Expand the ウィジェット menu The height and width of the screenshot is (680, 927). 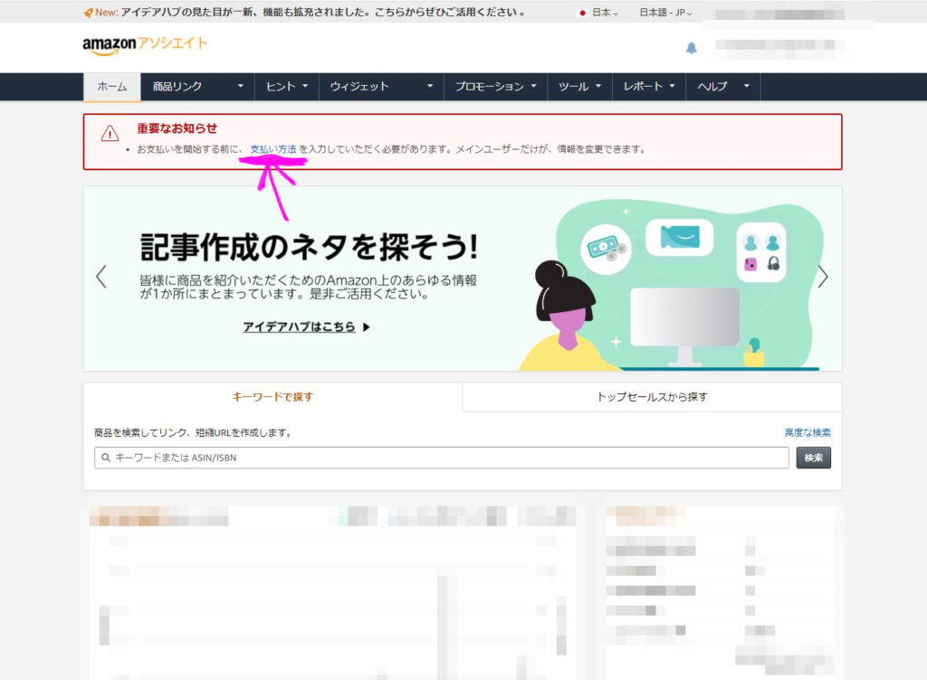(381, 87)
